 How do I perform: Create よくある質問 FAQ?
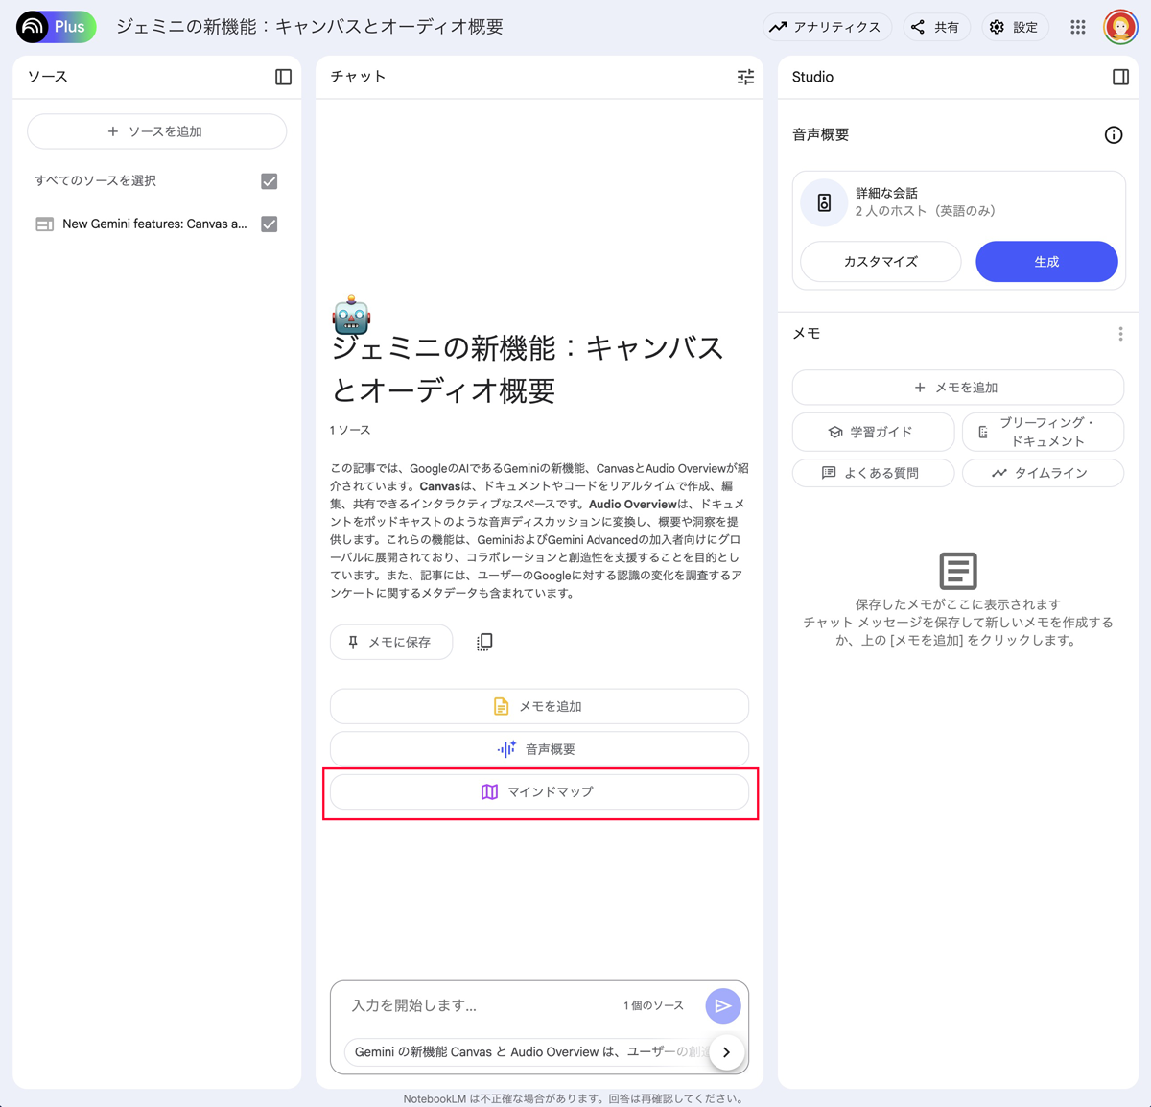click(873, 473)
